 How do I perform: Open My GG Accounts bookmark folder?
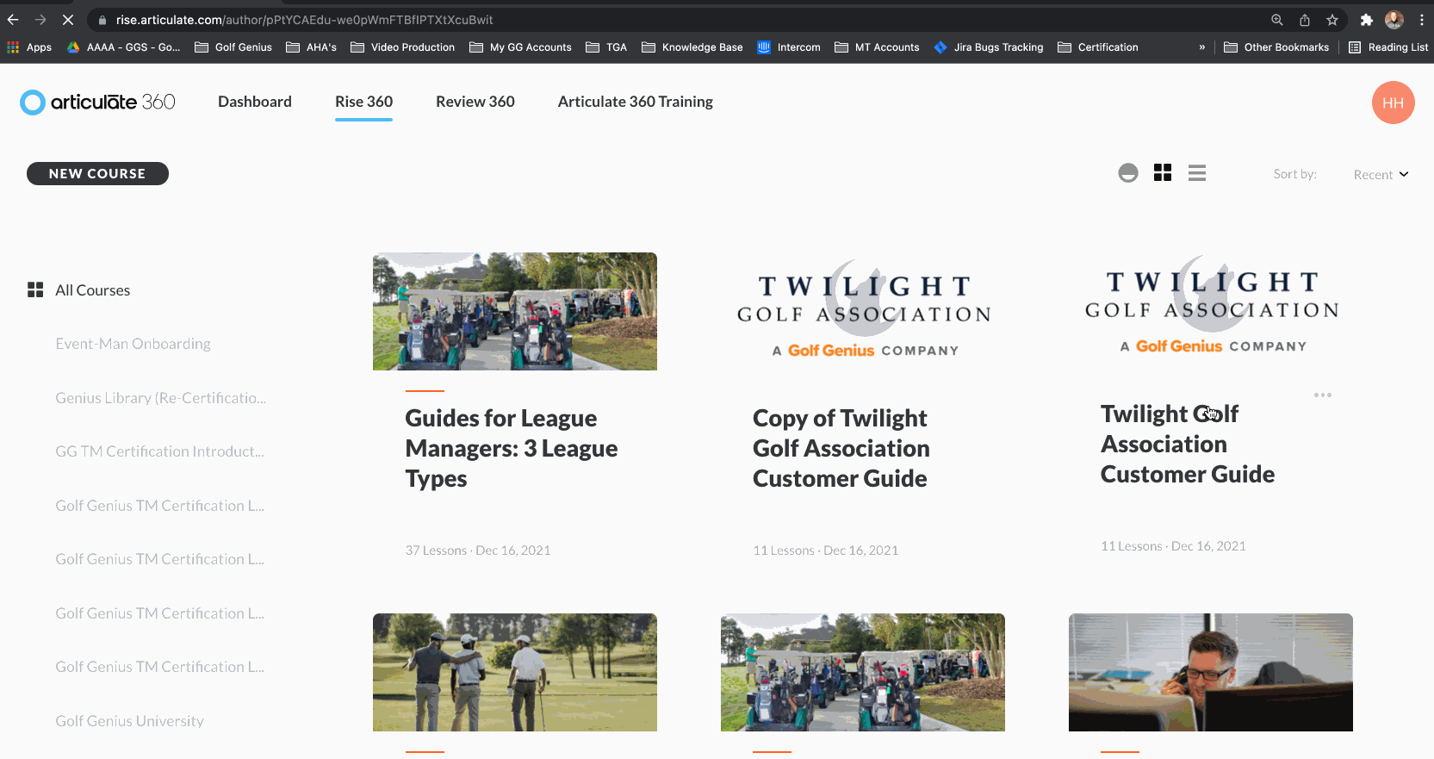[520, 47]
